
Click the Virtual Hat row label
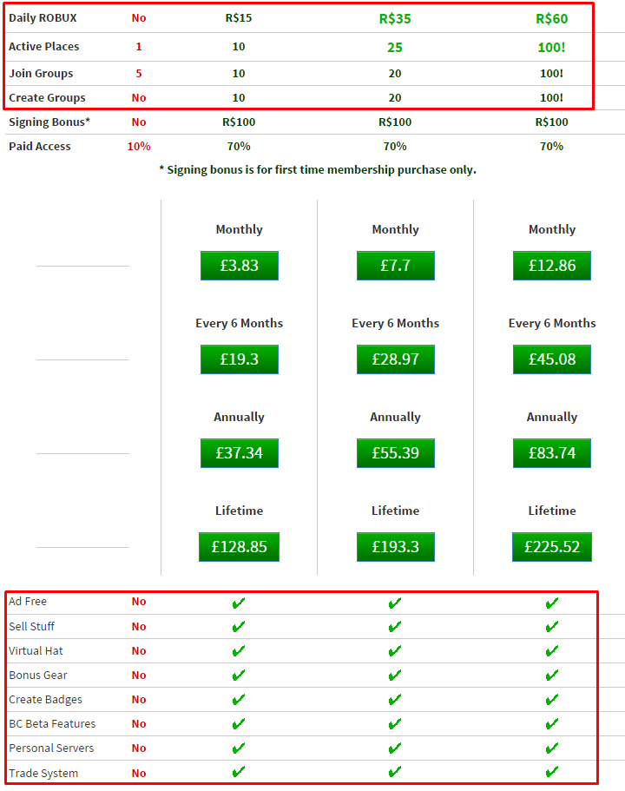click(36, 650)
